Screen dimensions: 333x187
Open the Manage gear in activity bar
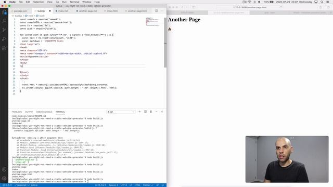point(4,178)
